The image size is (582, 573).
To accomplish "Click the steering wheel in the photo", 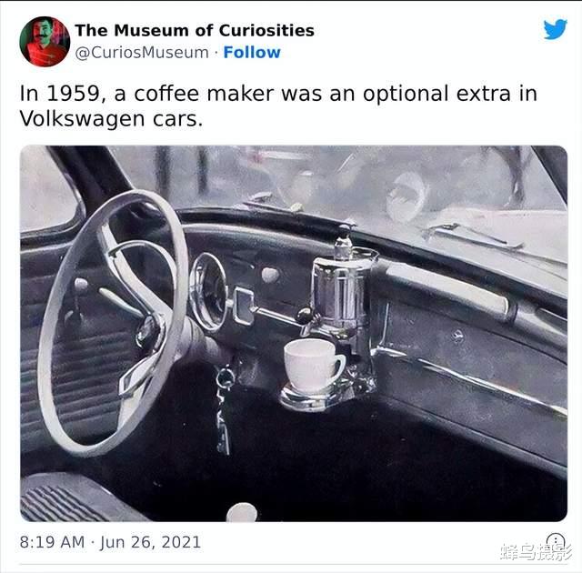I will 113,323.
